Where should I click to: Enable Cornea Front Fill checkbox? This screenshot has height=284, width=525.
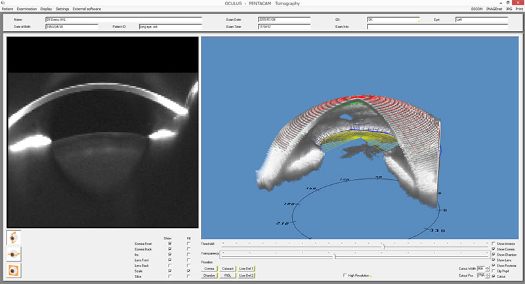(188, 243)
